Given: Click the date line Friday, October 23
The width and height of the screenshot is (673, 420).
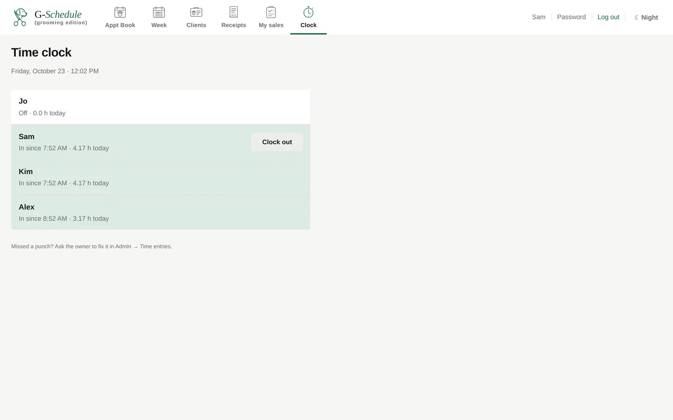Looking at the screenshot, I should point(55,71).
